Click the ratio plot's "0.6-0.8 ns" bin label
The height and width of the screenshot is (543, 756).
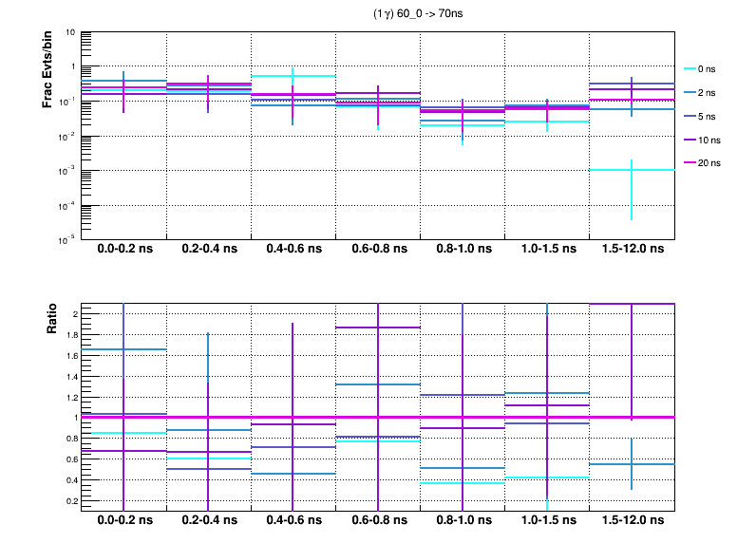coord(378,522)
